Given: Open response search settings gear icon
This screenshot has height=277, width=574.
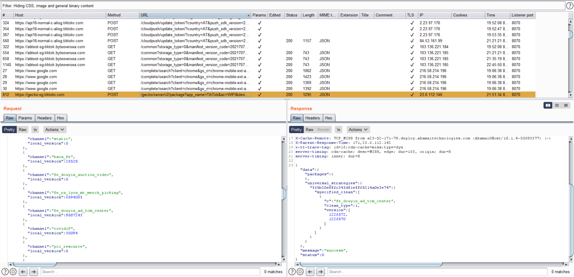Looking at the screenshot, I should tap(300, 272).
